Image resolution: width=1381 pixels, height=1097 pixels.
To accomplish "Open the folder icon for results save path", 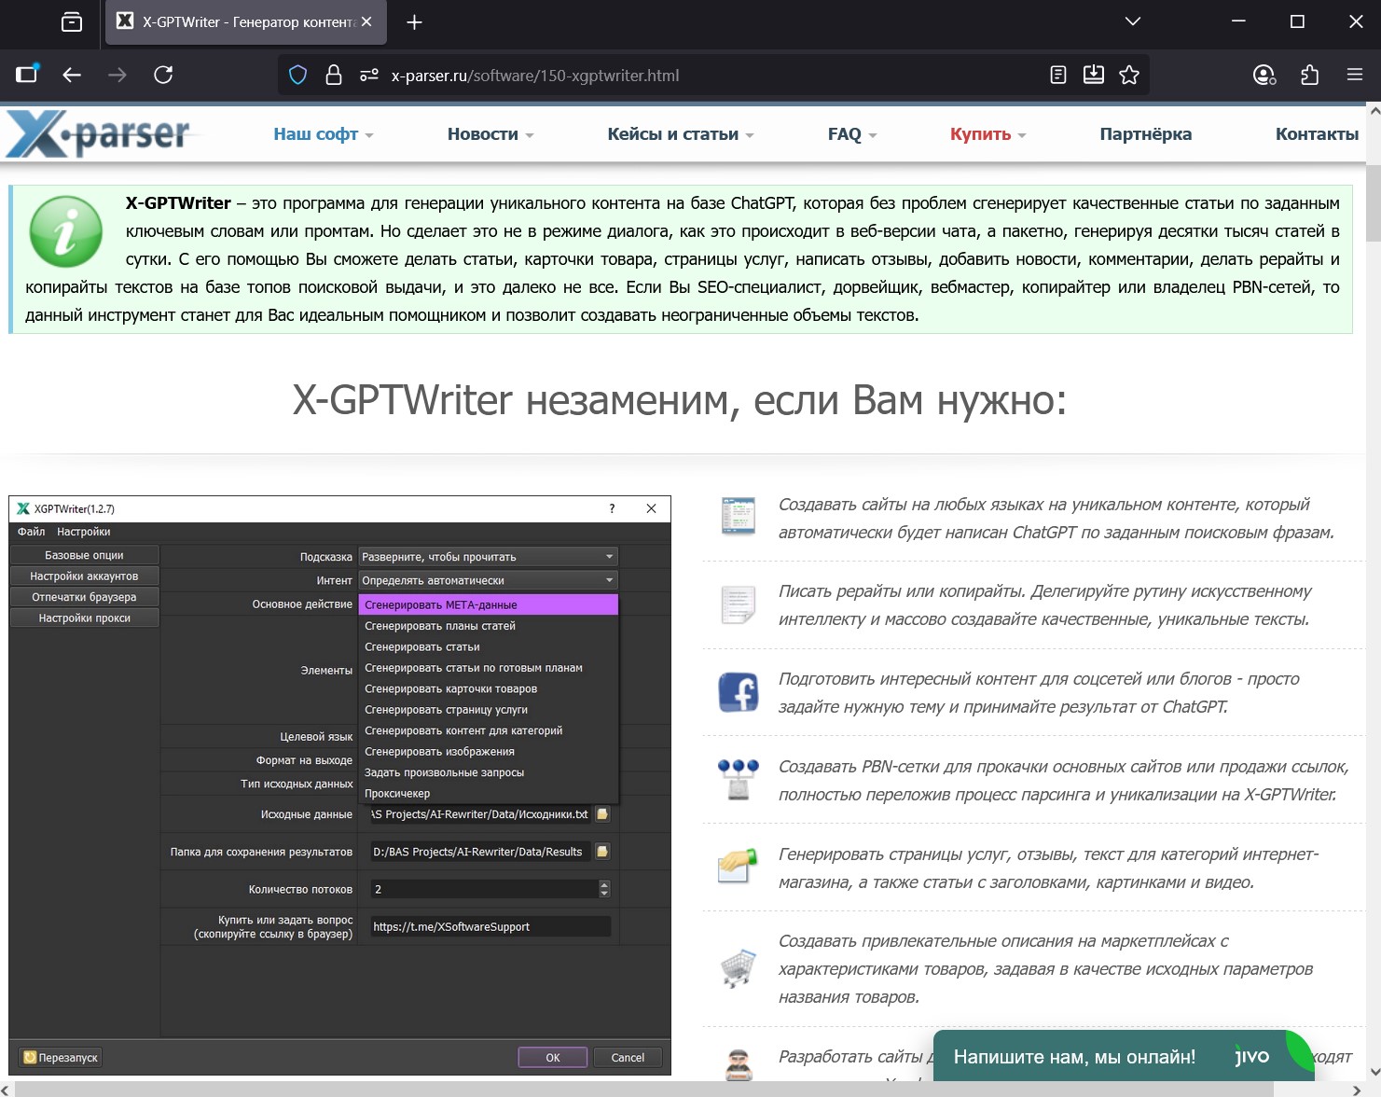I will point(601,851).
